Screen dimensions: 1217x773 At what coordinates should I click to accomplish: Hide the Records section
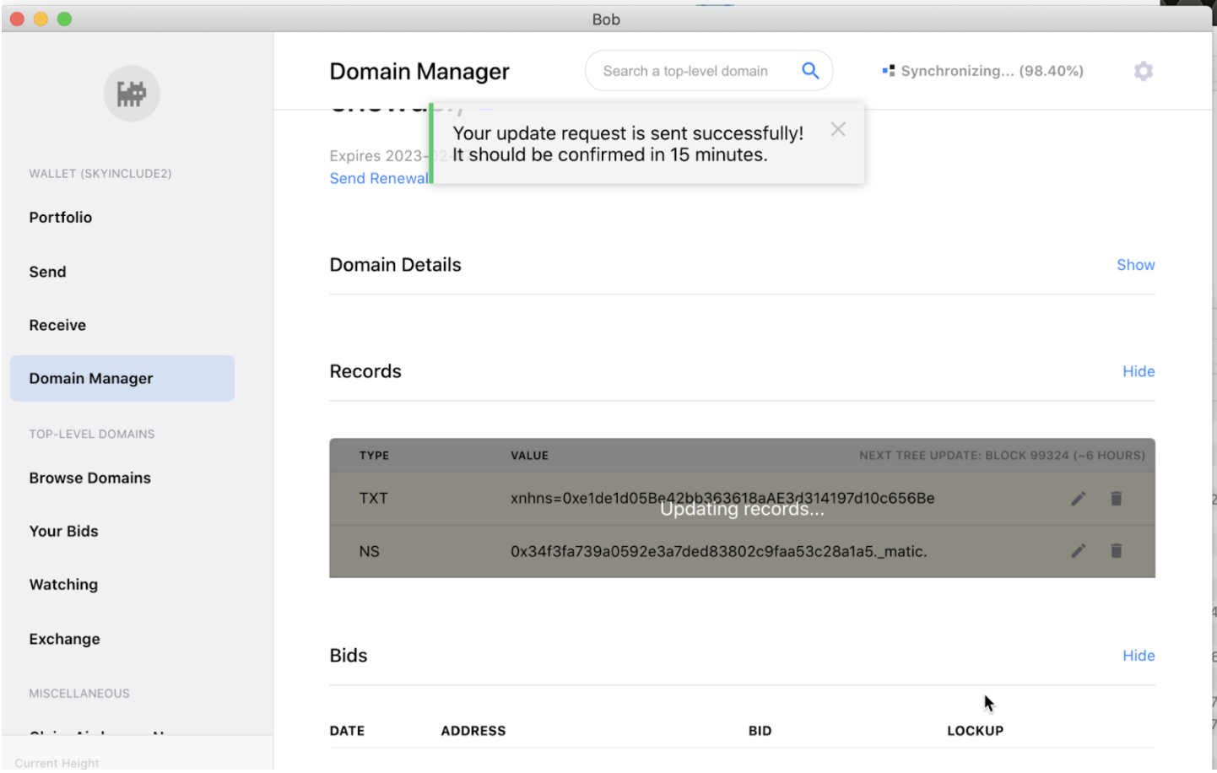click(x=1138, y=371)
